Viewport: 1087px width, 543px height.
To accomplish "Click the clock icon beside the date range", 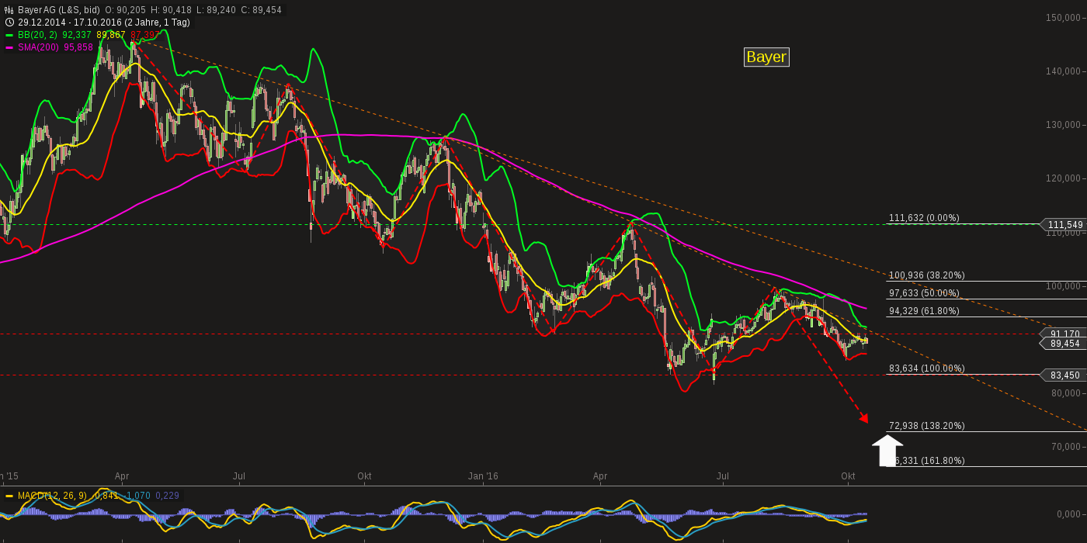I will (x=8, y=22).
